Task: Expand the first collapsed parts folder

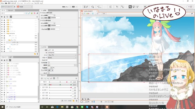Action: (x=7, y=20)
